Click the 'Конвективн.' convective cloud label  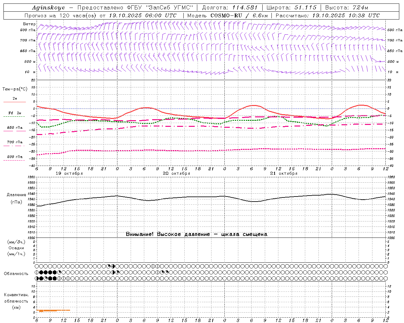click(x=16, y=295)
